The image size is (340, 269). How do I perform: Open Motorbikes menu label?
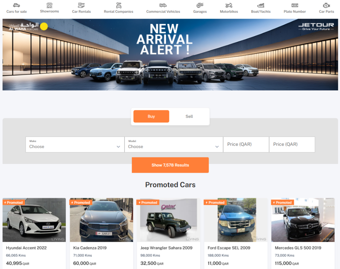coord(229,12)
